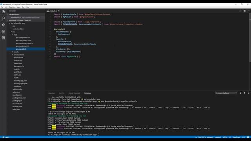Viewport: 251px width, 141px height.
Task: Open app.component.css file
Action: pos(23,38)
